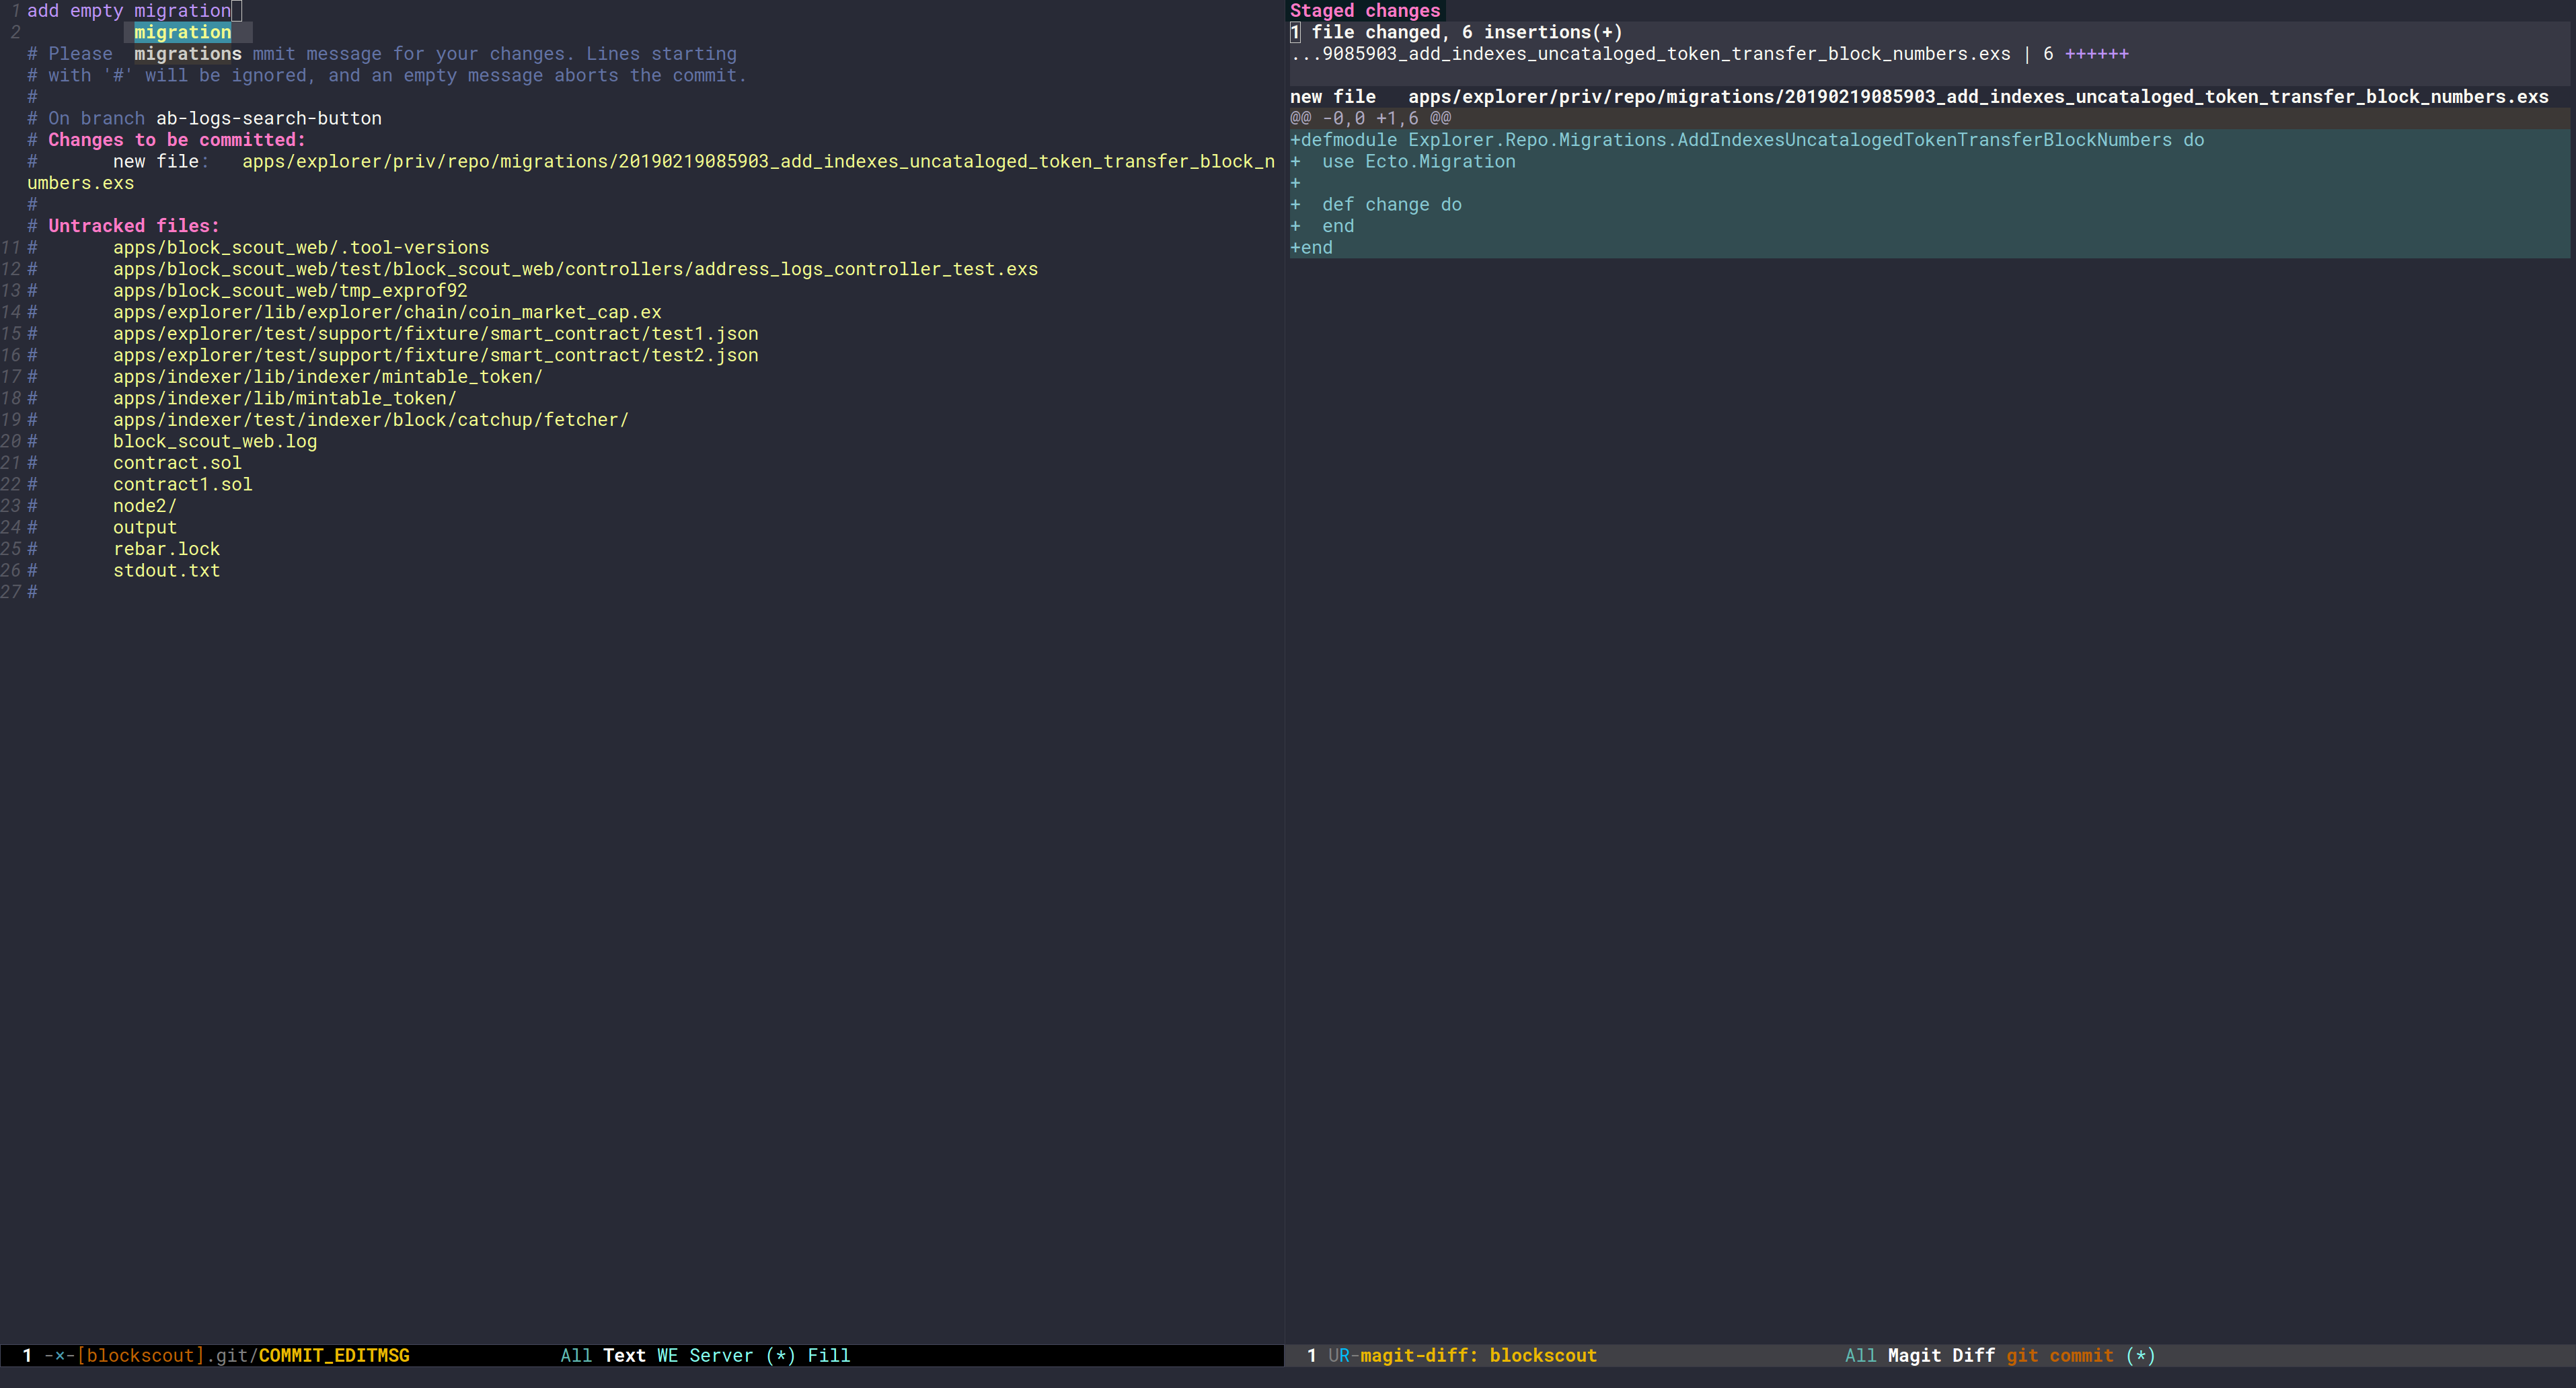This screenshot has width=2576, height=1388.
Task: Click 'contract1.sol' untracked file line
Action: 183,484
